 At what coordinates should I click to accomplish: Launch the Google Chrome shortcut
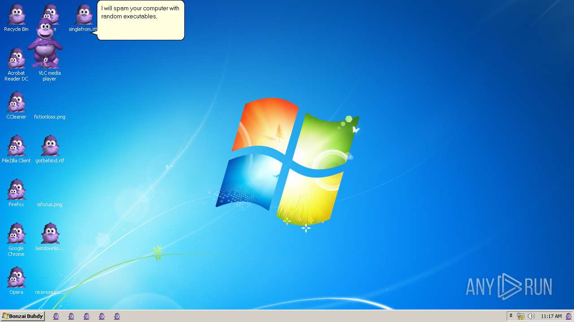[16, 240]
